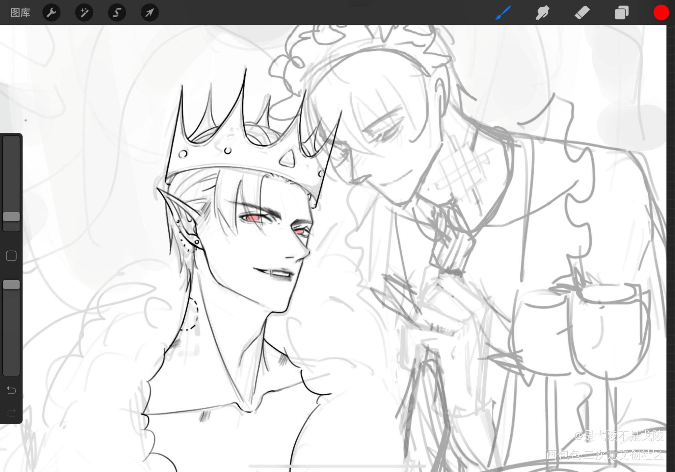Click the brush opacity slider handle
The image size is (675, 472).
[x=11, y=284]
